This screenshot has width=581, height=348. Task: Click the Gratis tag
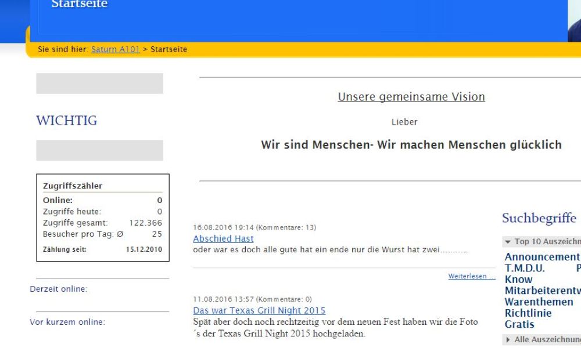pos(519,325)
